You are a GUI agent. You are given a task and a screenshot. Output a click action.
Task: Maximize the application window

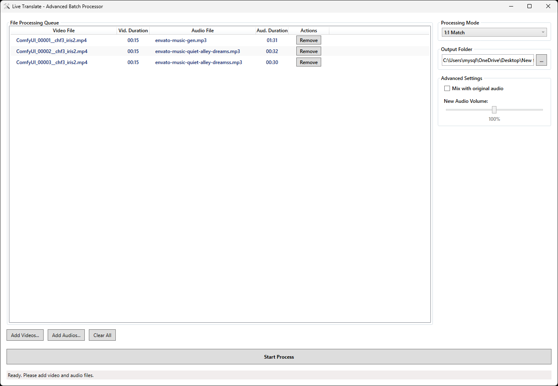coord(529,6)
